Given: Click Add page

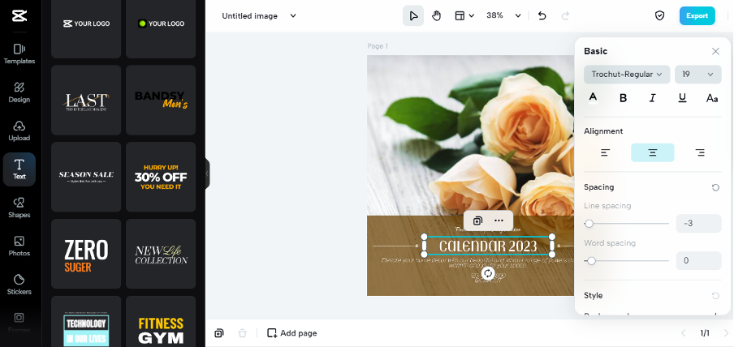Looking at the screenshot, I should pos(291,333).
